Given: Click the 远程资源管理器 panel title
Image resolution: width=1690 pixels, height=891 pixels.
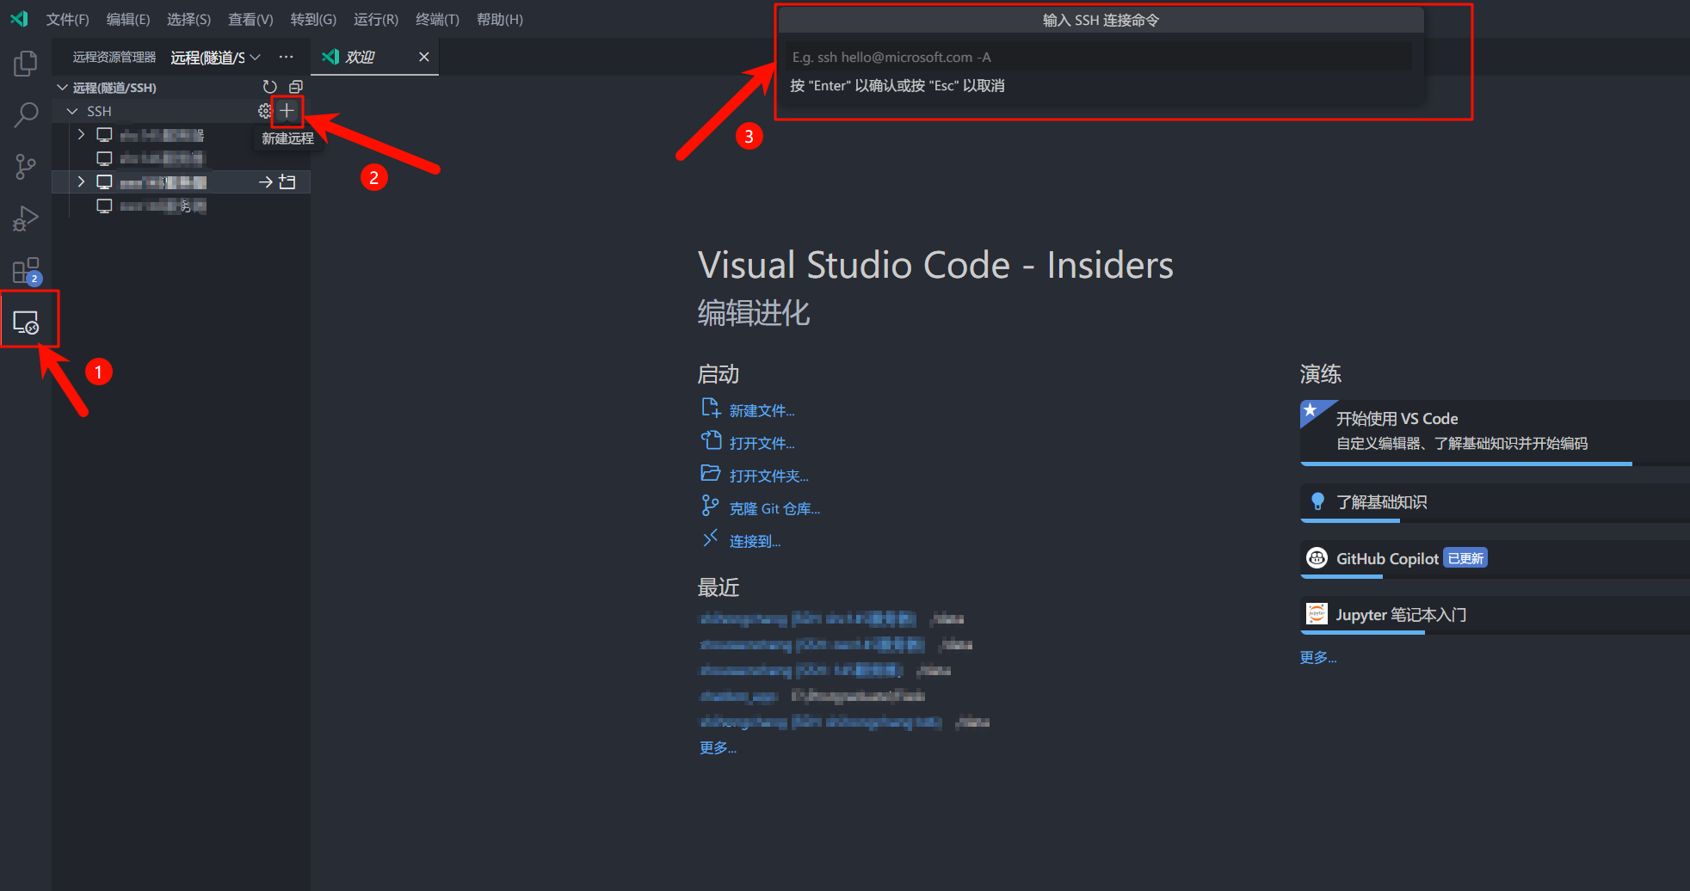Looking at the screenshot, I should tap(114, 57).
